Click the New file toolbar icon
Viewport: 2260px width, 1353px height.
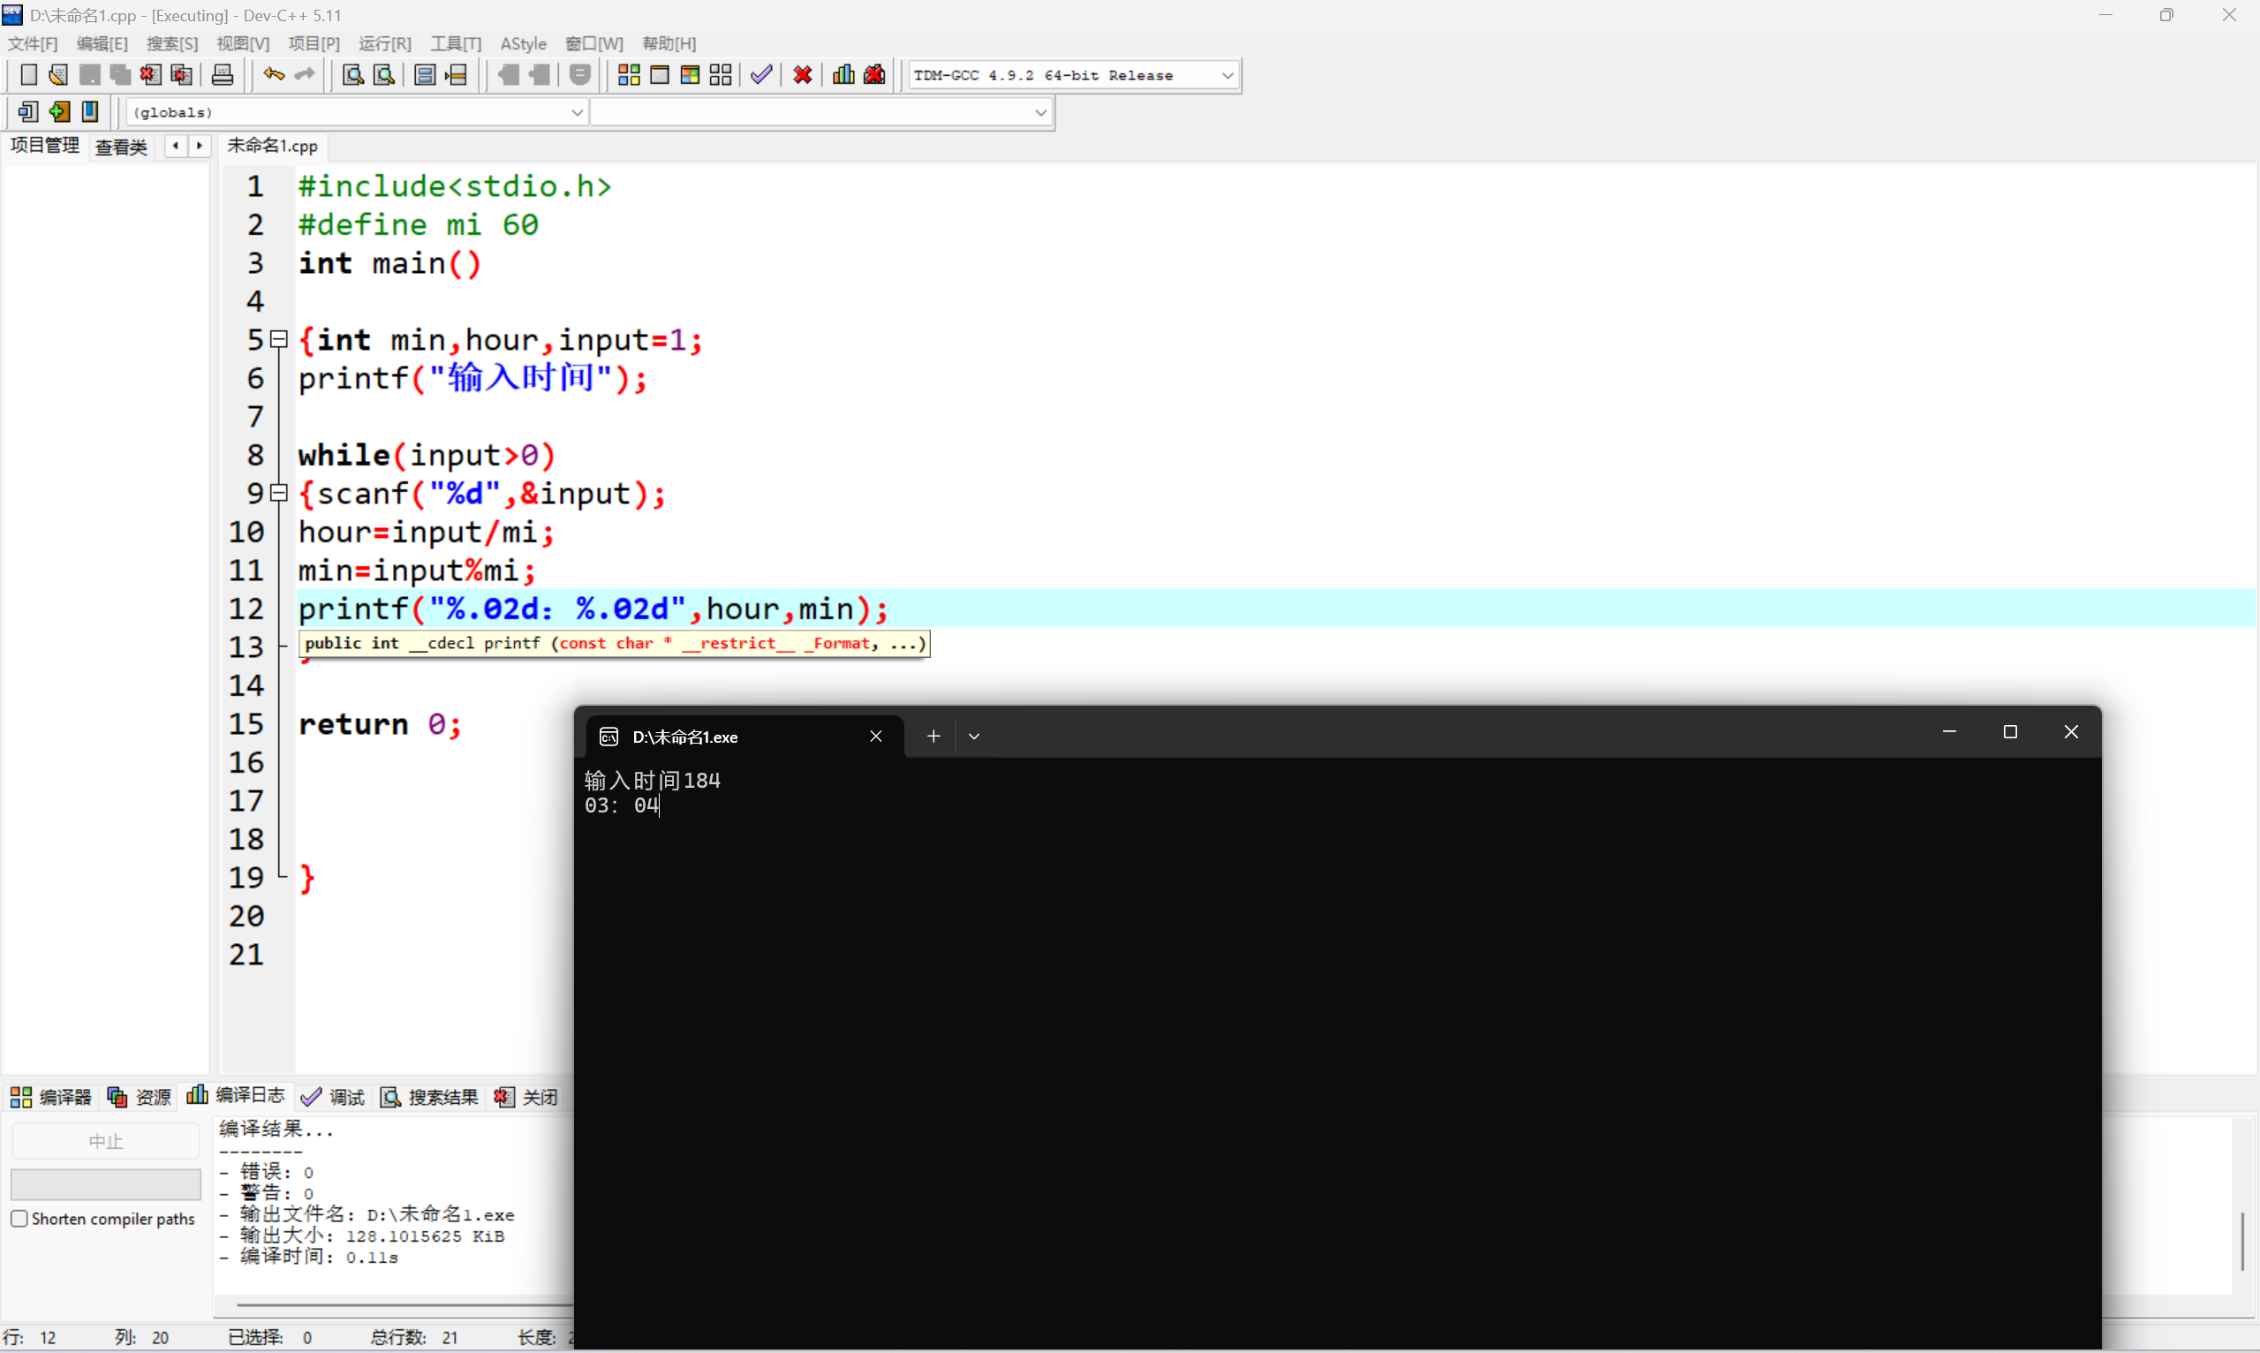click(x=28, y=75)
